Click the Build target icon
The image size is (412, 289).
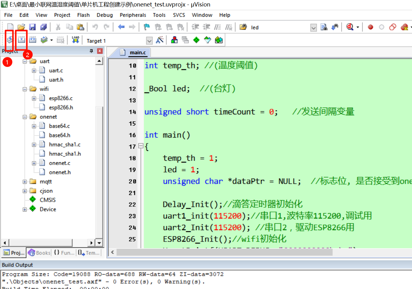coord(21,40)
